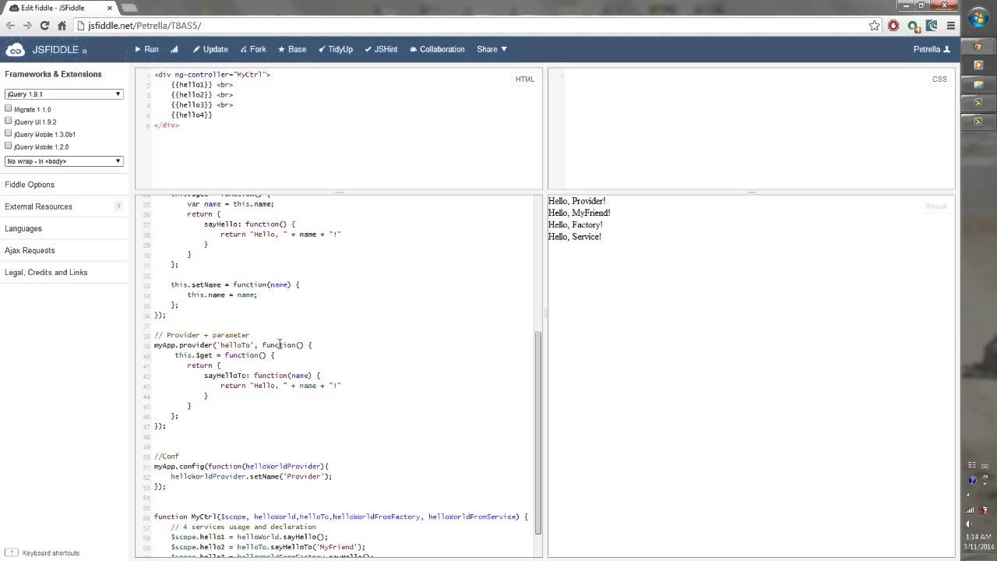
Task: Click the green circular extension icon
Action: pyautogui.click(x=913, y=26)
